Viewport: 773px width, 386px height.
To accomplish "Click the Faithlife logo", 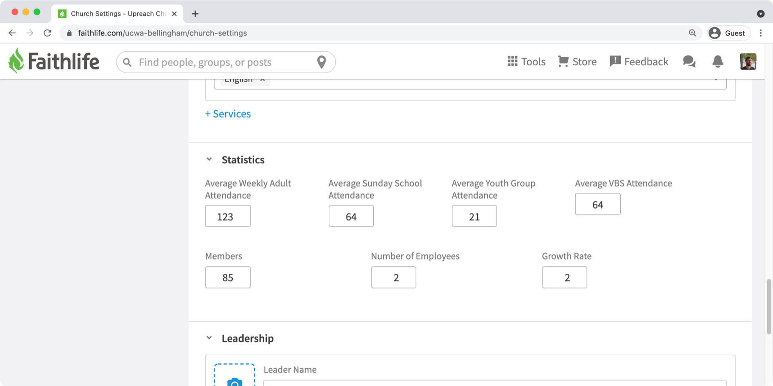I will (x=54, y=61).
